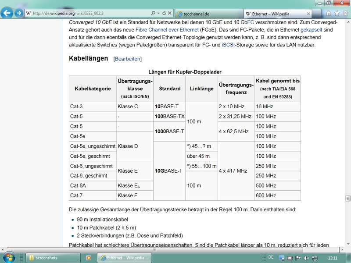Open the Tools gear menu
Screen dimensions: 351x263
coord(345,13)
